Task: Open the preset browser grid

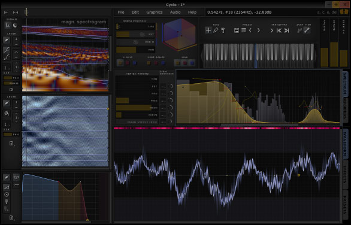Action: (244, 30)
